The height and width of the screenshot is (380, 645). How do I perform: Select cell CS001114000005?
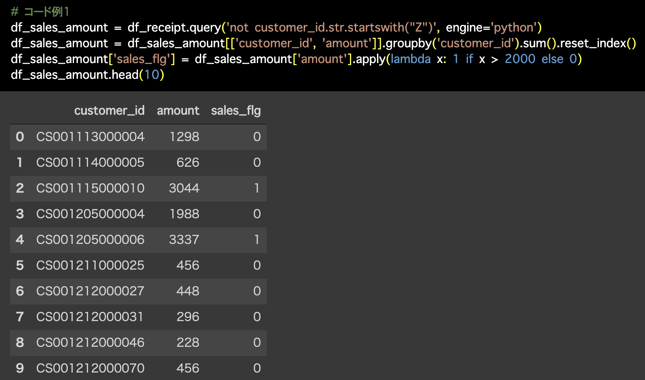(x=90, y=163)
